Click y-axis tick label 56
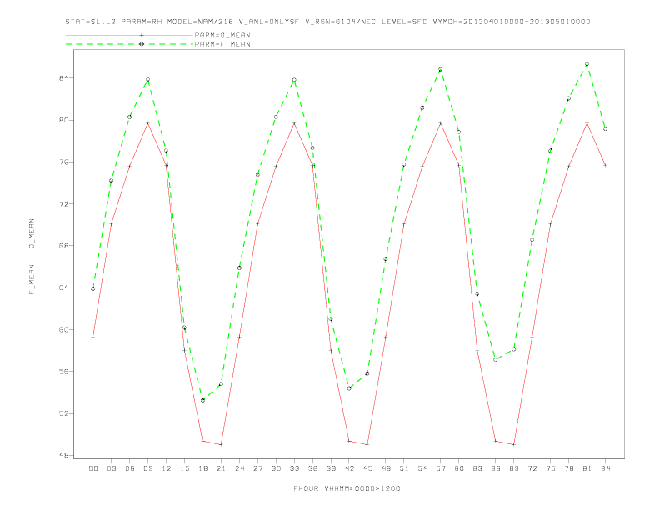This screenshot has width=660, height=510. click(x=64, y=372)
